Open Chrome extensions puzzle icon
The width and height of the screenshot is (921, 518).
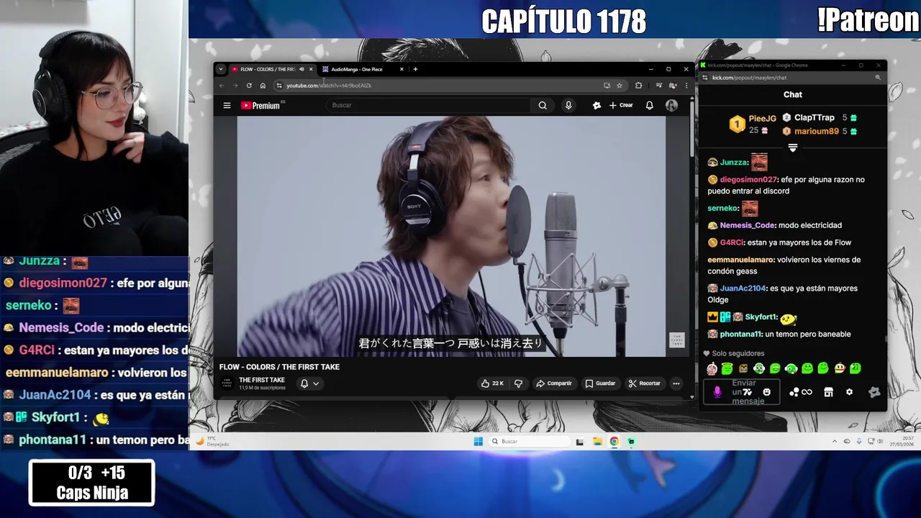pos(638,86)
